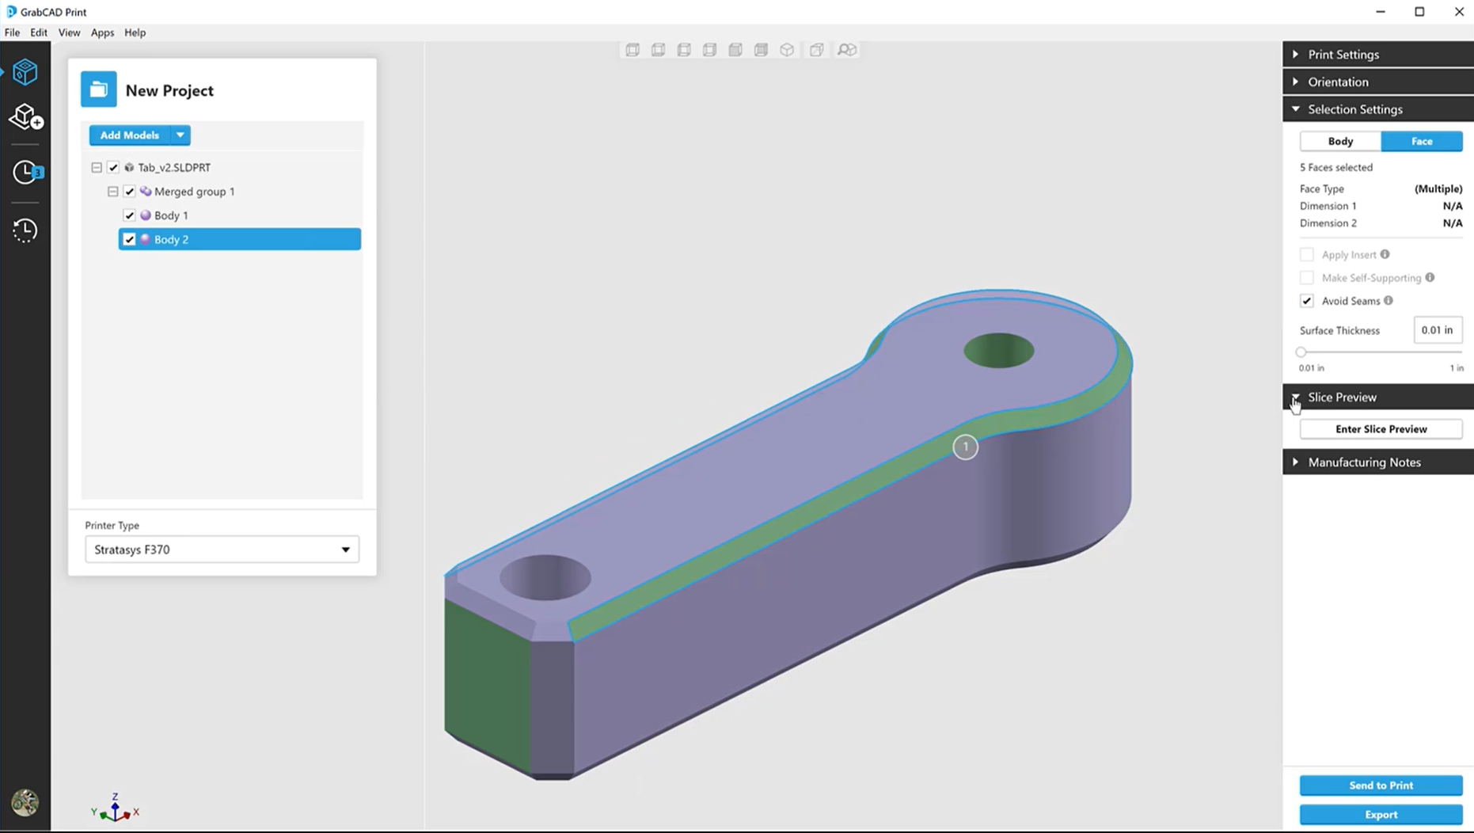Open the print History icon in sidebar

25,230
